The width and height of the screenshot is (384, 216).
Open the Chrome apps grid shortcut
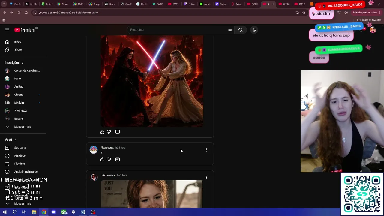pos(4,20)
